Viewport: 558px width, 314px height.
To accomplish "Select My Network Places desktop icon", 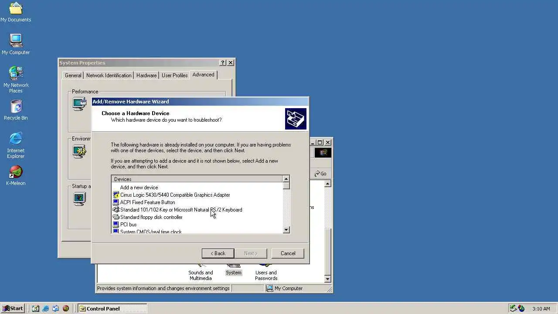I will 16,79.
